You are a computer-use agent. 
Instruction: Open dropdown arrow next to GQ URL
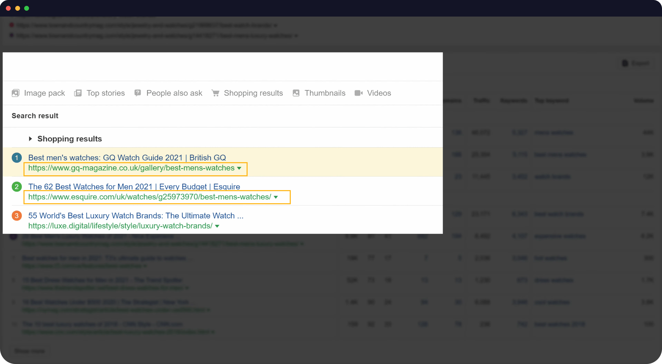(x=239, y=168)
